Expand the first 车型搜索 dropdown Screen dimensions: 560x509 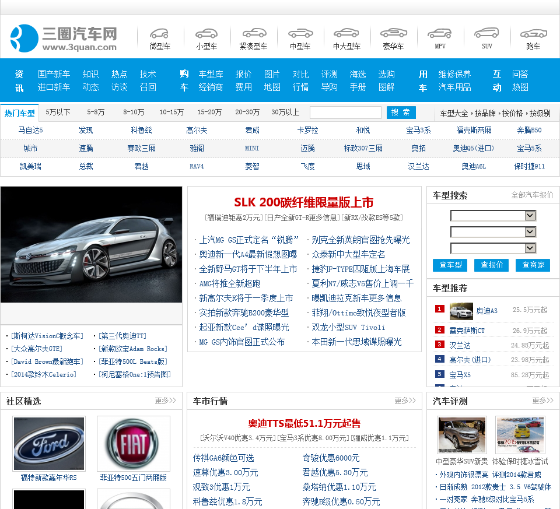click(x=493, y=216)
